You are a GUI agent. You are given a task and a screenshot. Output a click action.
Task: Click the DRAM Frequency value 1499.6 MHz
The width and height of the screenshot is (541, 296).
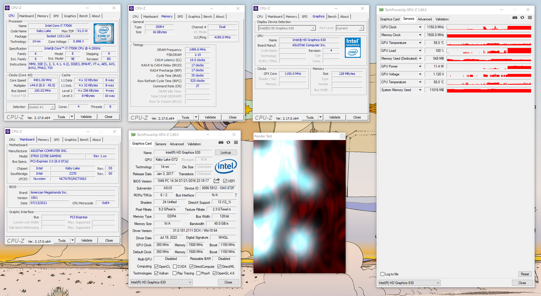[x=197, y=50]
